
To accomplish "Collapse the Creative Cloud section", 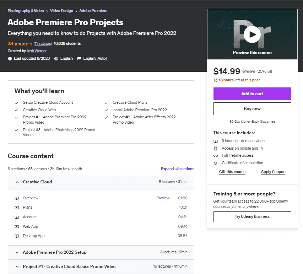I will click(x=17, y=182).
